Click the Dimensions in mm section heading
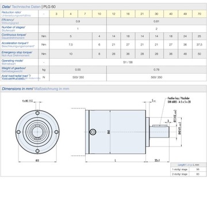207x207 pixels. coord(36,89)
